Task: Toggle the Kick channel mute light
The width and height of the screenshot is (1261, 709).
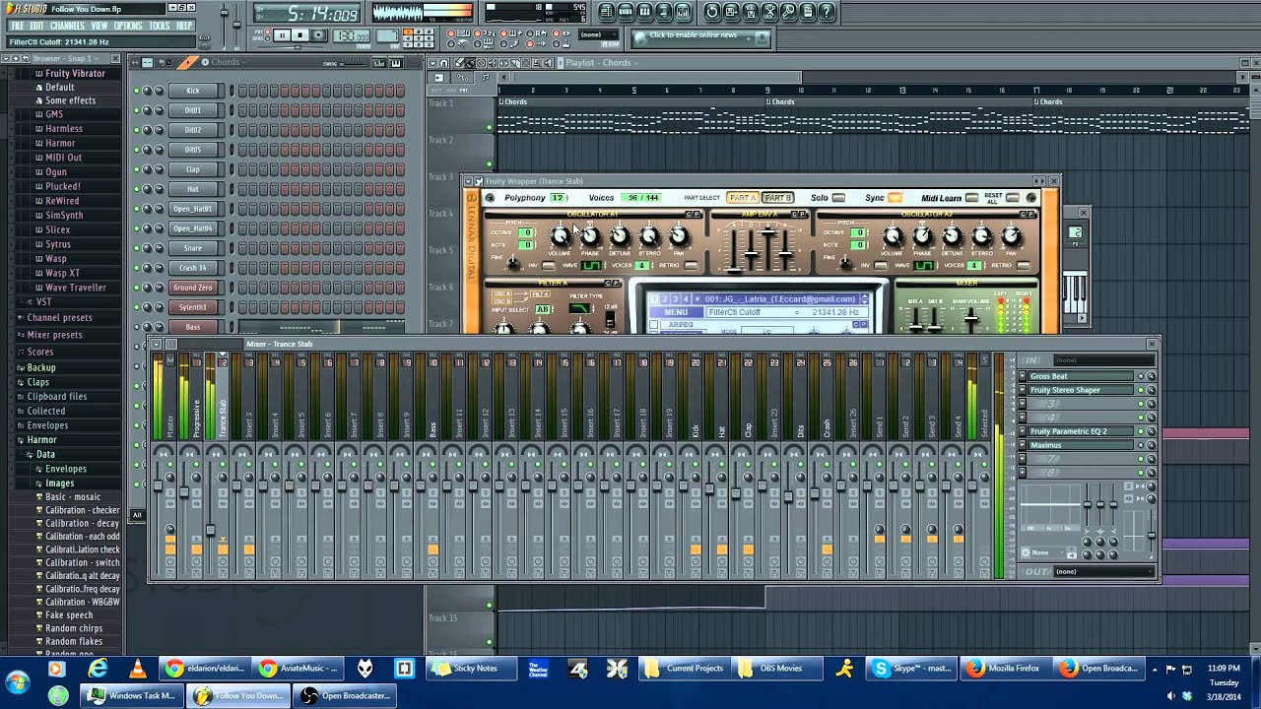Action: tap(137, 91)
